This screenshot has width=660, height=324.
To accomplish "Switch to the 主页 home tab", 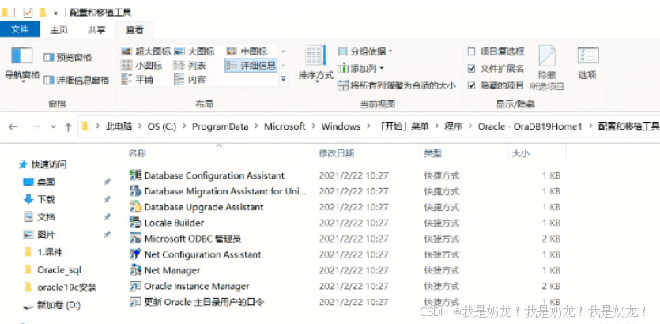I will point(59,30).
